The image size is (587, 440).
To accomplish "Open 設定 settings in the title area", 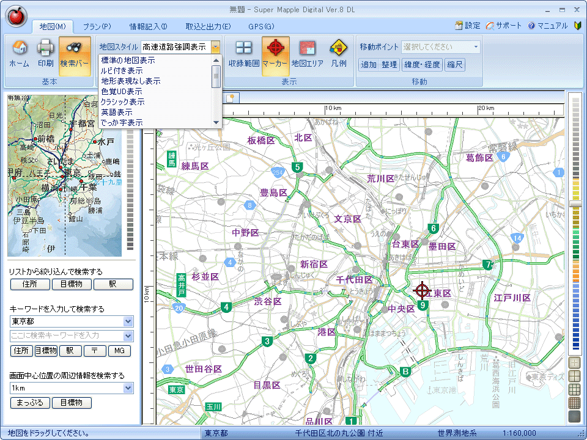I will tap(468, 26).
